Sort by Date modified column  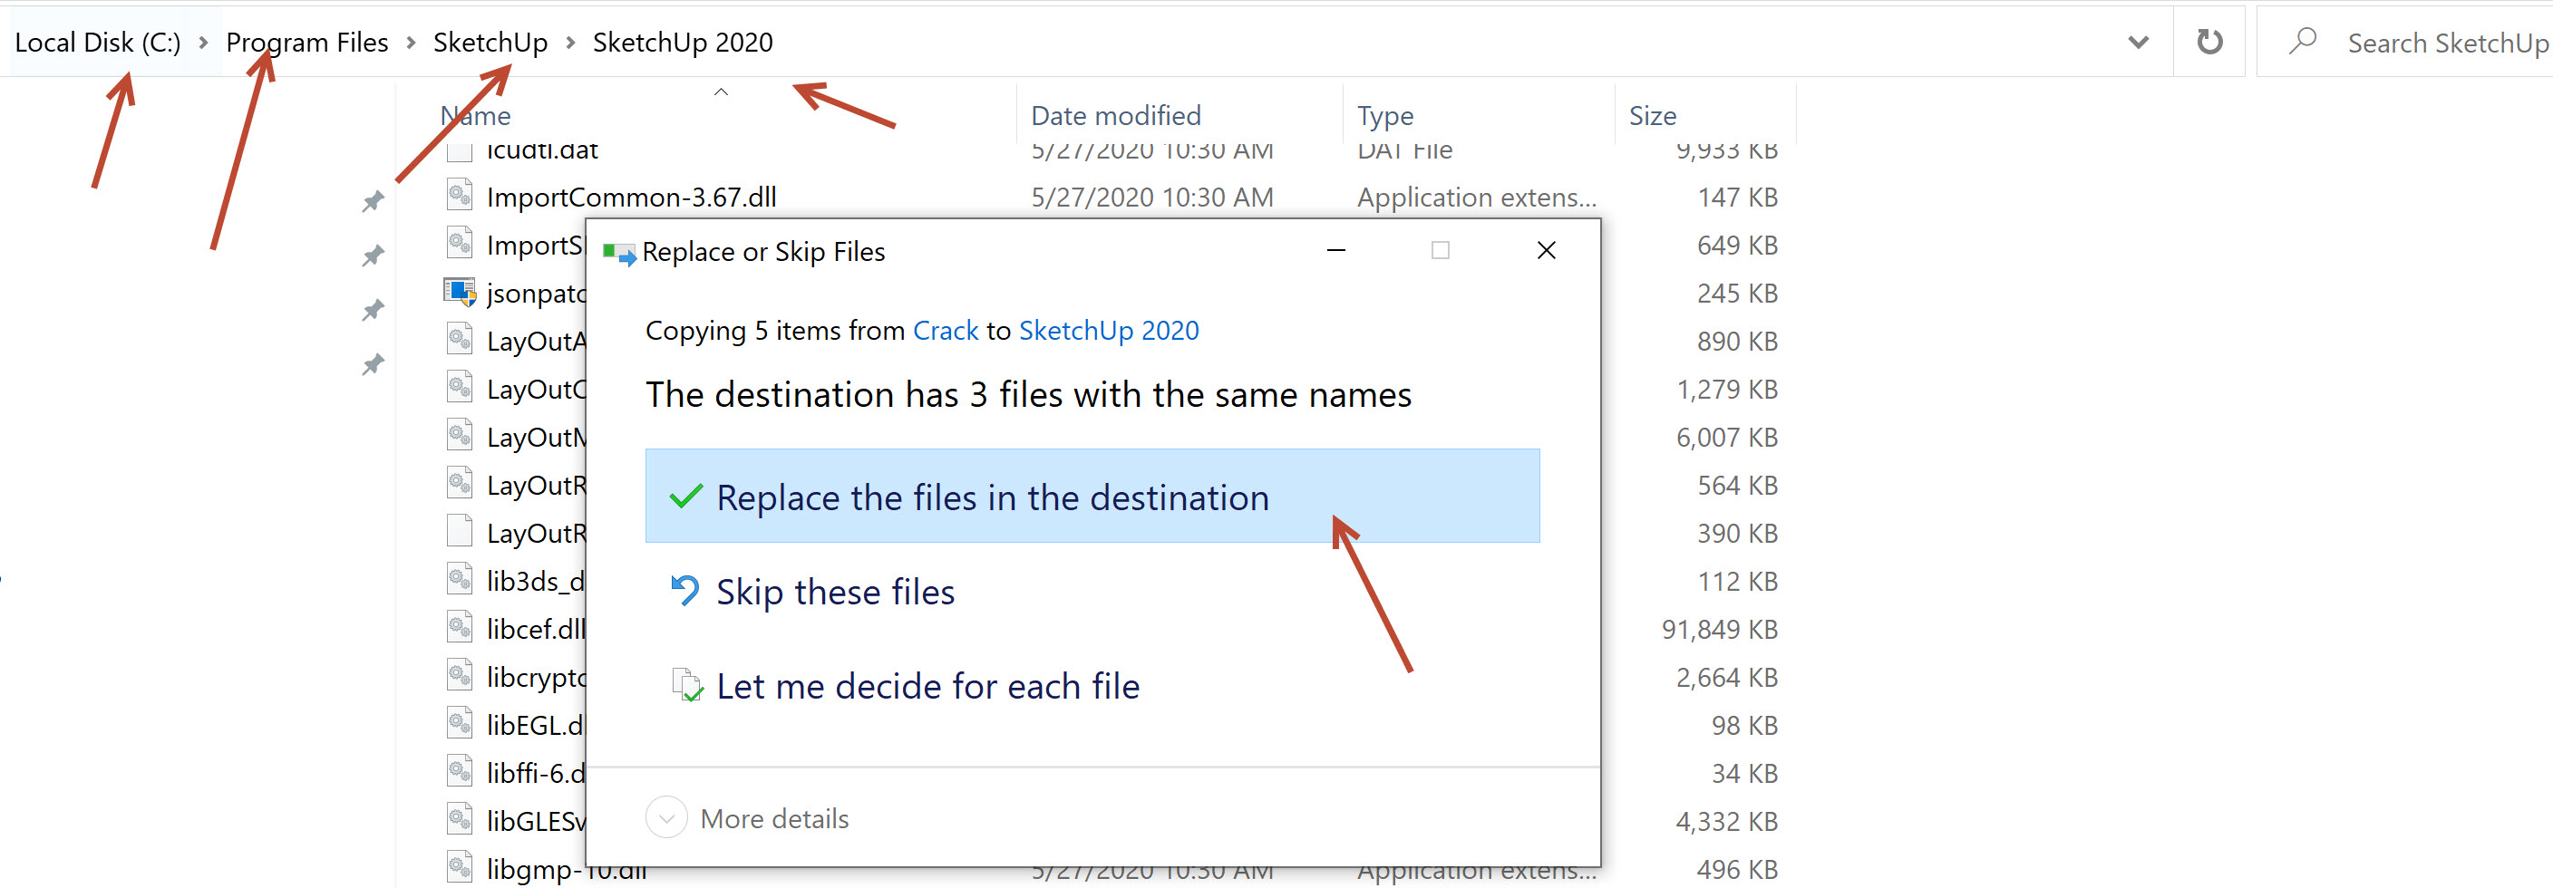tap(1115, 116)
